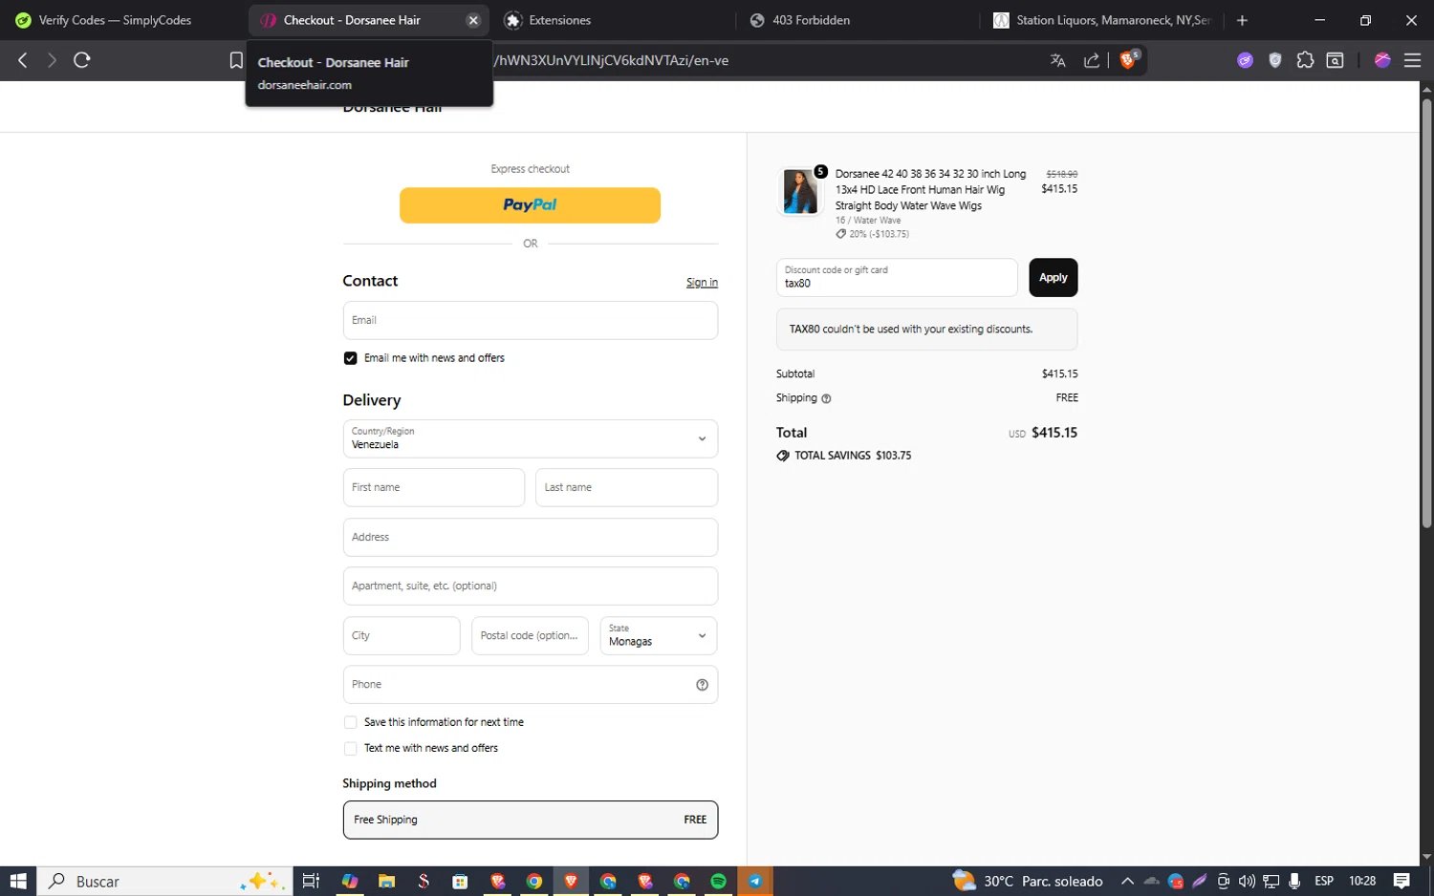Image resolution: width=1434 pixels, height=896 pixels.
Task: Open Spotify from the taskbar
Action: click(718, 881)
